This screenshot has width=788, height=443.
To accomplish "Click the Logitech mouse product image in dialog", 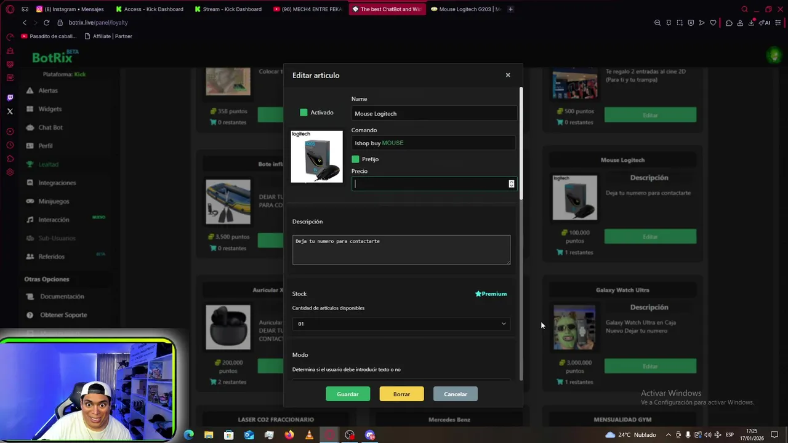I will (x=317, y=156).
